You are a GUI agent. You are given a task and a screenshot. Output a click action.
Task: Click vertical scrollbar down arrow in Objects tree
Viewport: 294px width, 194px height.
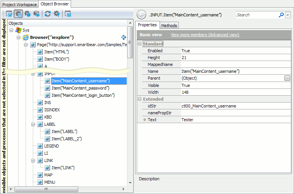click(130, 183)
